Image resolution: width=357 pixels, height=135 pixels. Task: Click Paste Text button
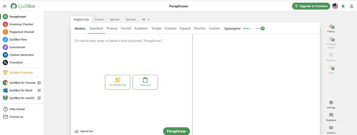[x=145, y=82]
